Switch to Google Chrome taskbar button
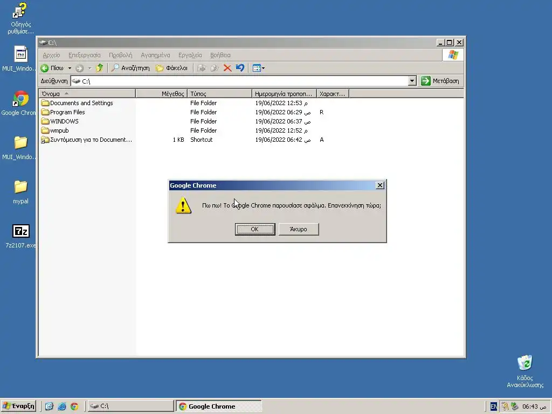 point(219,406)
